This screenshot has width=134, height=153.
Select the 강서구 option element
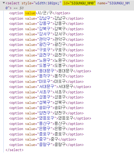point(46,34)
